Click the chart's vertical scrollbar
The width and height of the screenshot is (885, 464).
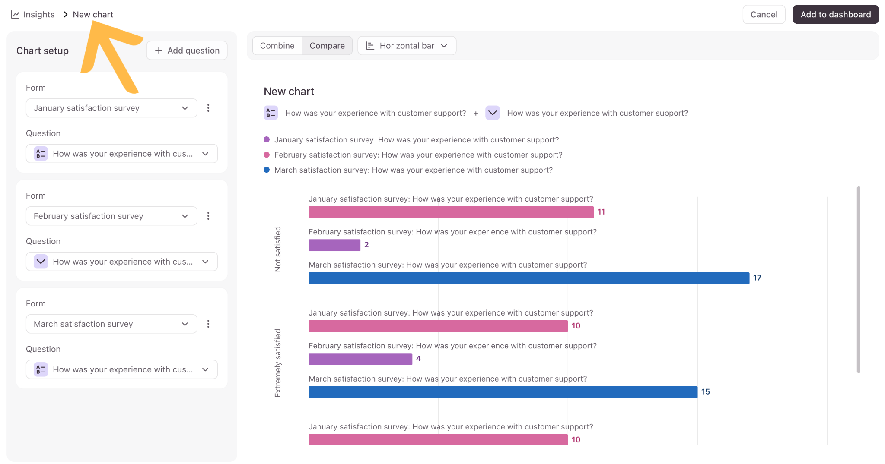coord(859,280)
